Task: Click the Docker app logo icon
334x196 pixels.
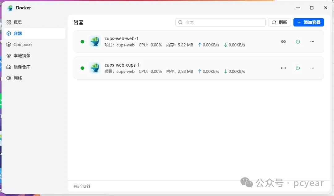Action: pyautogui.click(x=10, y=8)
